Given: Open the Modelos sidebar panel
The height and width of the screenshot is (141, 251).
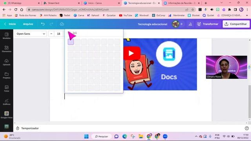Looking at the screenshot, I should coord(7,36).
